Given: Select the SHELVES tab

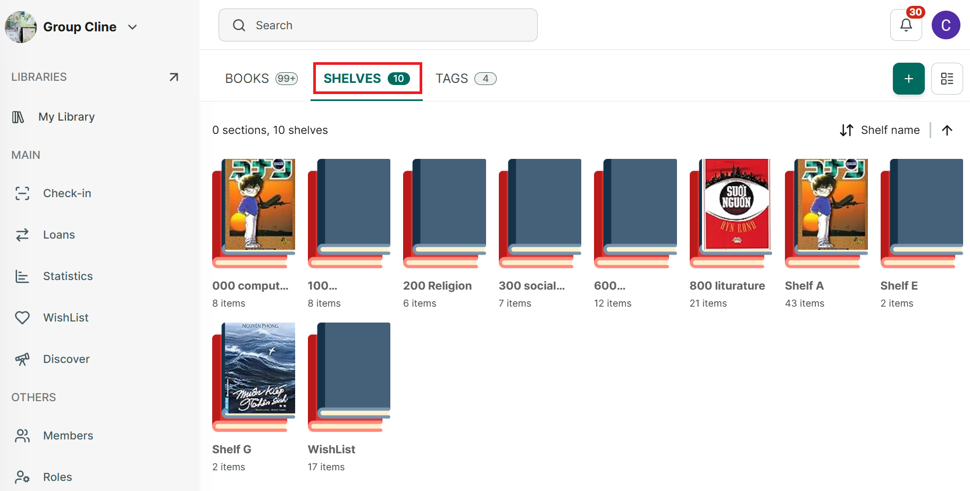Looking at the screenshot, I should tap(366, 79).
